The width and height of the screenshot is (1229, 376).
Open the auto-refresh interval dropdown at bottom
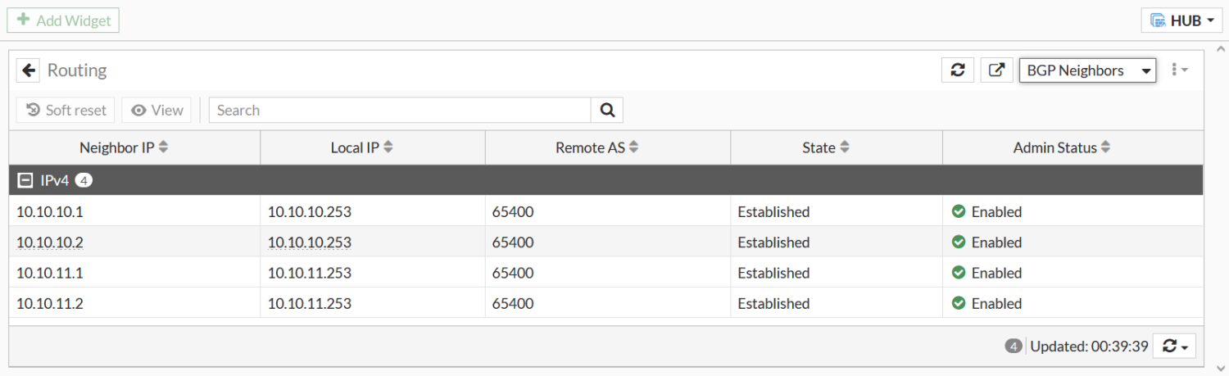(x=1174, y=347)
